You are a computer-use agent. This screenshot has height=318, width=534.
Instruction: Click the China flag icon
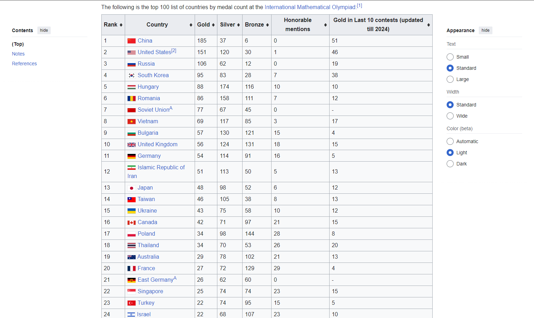[131, 41]
